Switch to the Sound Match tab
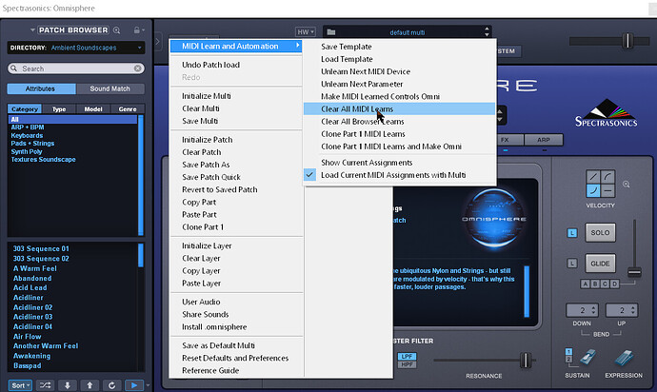657x392 pixels. tap(110, 88)
